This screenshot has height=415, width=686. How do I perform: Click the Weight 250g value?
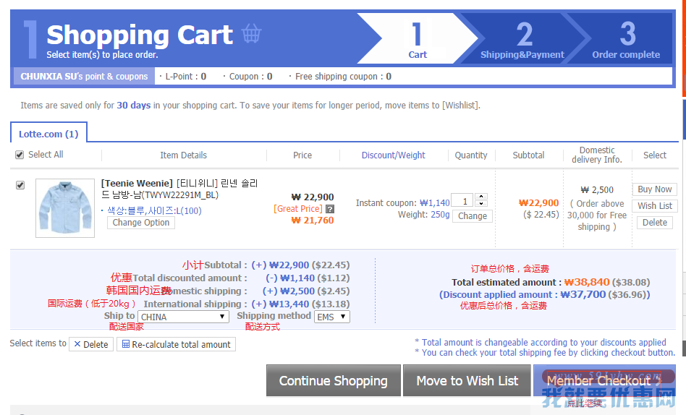[440, 215]
